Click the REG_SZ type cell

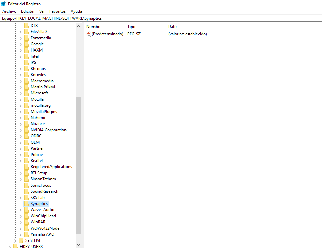134,34
